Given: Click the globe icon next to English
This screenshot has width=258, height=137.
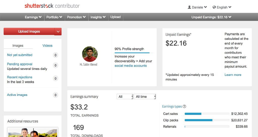Looking at the screenshot, I should coord(214,7).
